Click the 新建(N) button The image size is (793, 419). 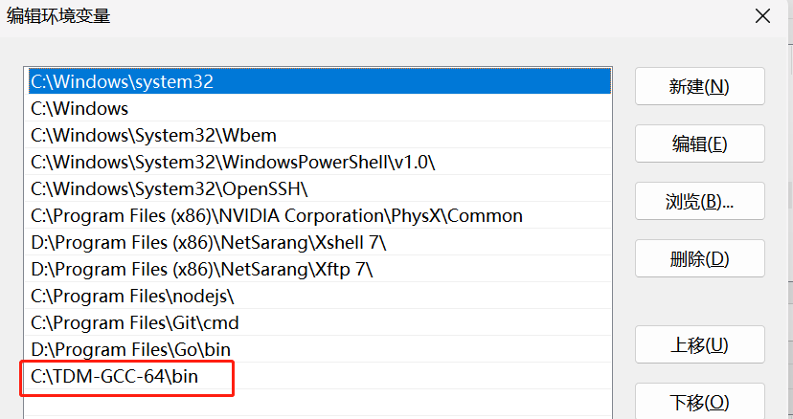pos(699,86)
